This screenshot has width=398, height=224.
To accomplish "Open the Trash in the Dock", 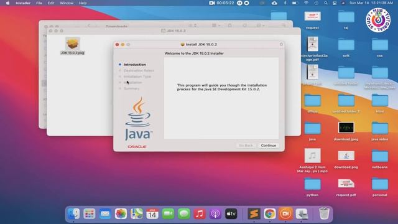I will pyautogui.click(x=324, y=213).
